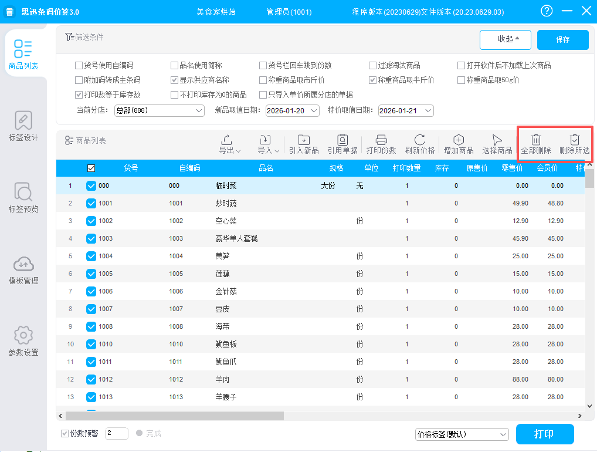Toggle the 过滤淘汰商品 checkbox
This screenshot has height=452, width=597.
tap(373, 66)
